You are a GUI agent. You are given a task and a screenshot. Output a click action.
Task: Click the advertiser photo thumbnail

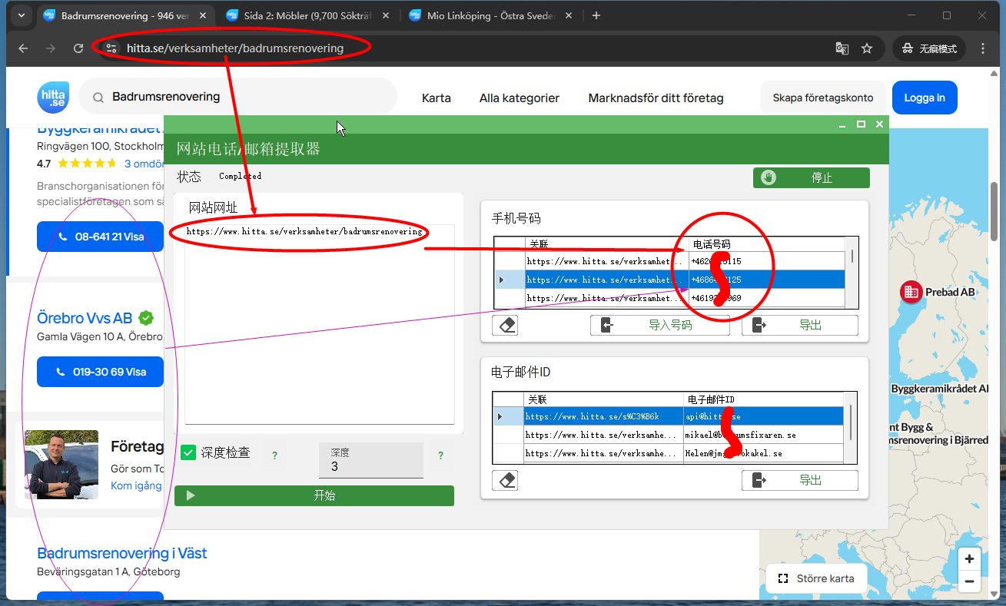click(61, 465)
